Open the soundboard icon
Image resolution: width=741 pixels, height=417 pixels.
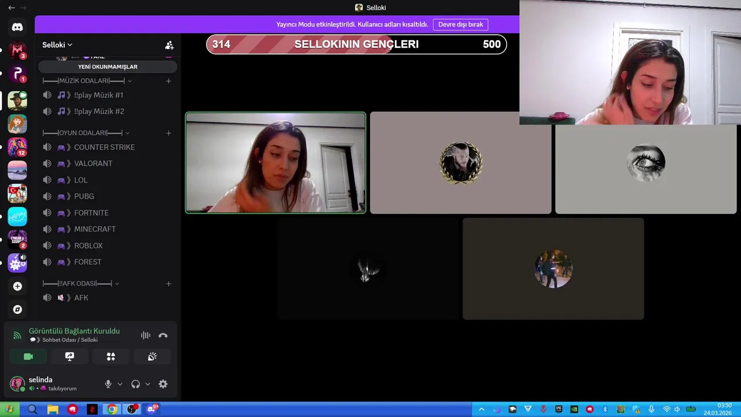tap(152, 357)
